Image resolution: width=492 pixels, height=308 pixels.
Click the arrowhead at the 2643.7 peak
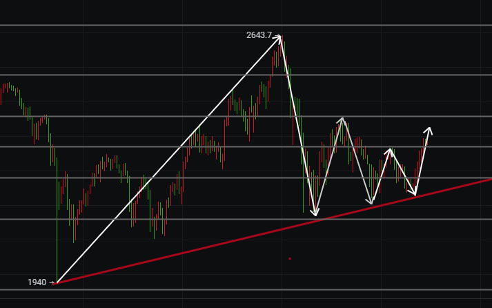(x=279, y=37)
